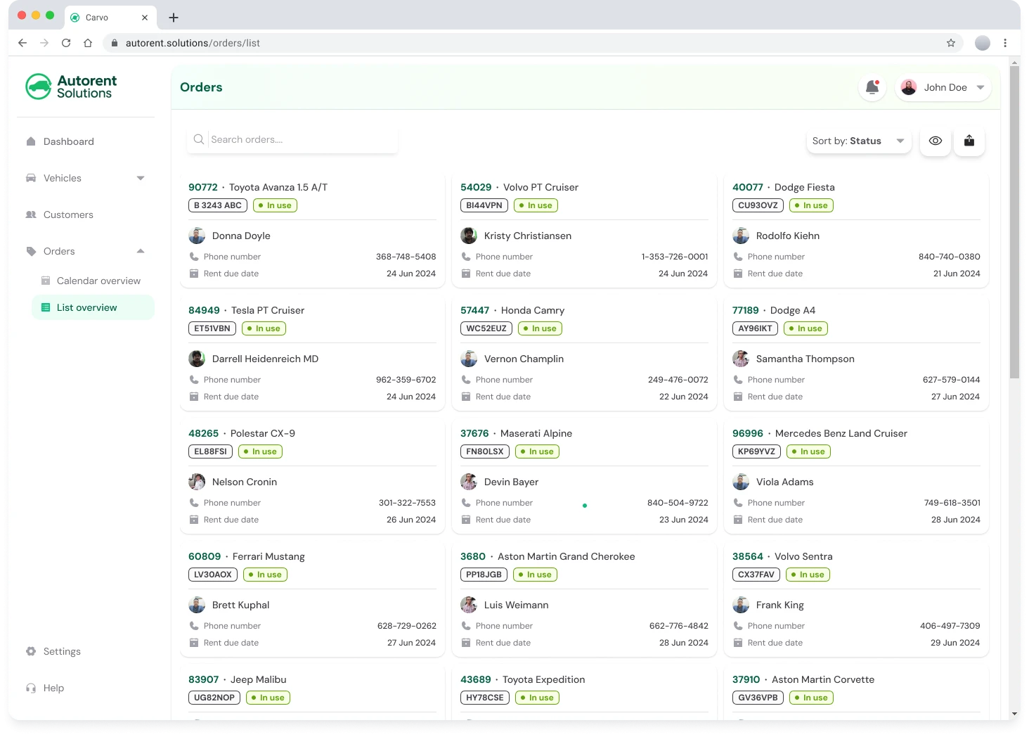Switch to the Calendar overview view
This screenshot has width=1029, height=737.
98,281
